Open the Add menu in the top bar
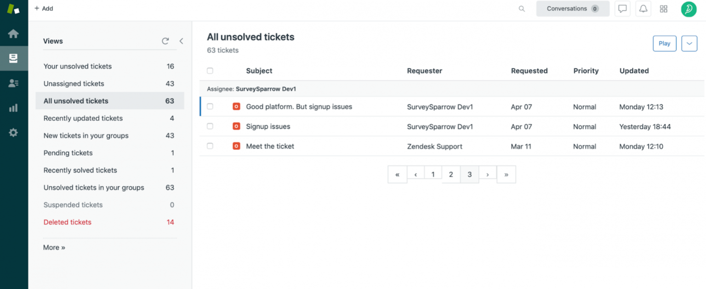This screenshot has width=706, height=289. point(44,8)
